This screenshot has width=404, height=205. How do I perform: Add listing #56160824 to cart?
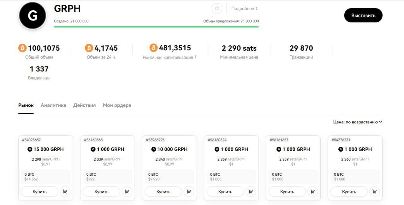(x=251, y=191)
